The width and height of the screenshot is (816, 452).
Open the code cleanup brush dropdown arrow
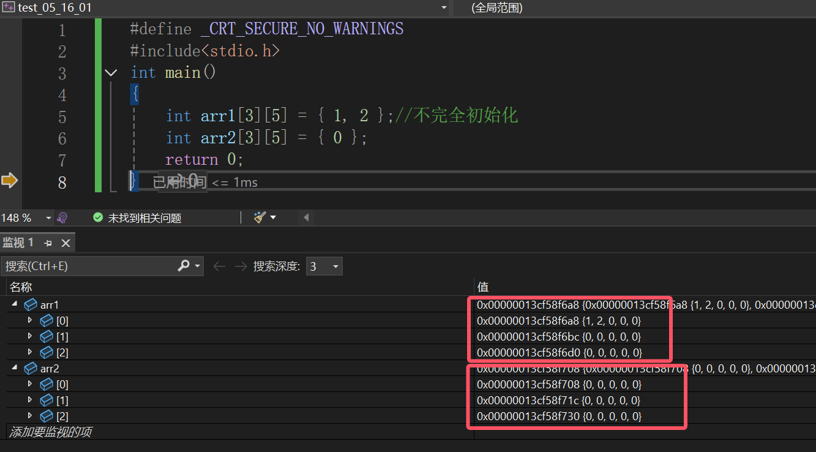pos(273,217)
